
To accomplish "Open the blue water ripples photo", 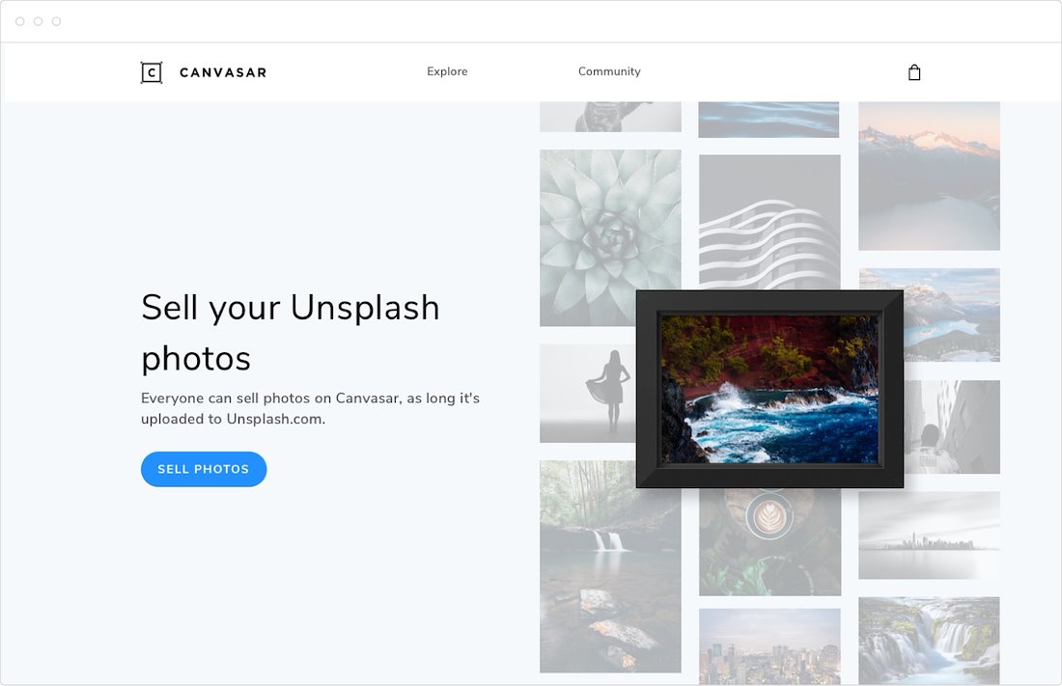I will [x=769, y=120].
